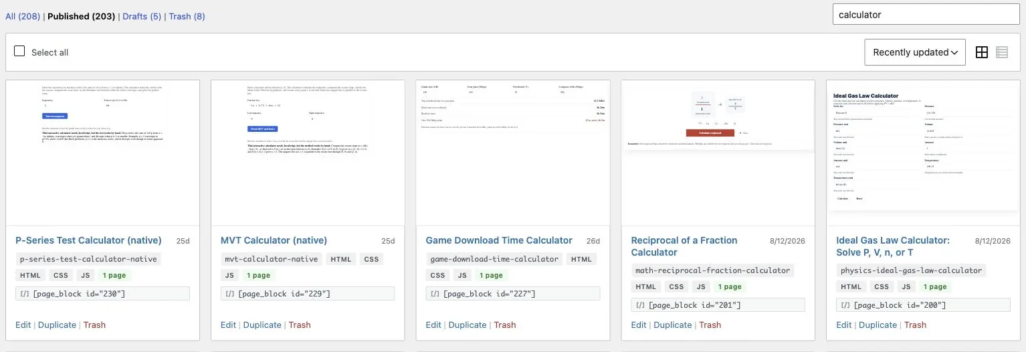Duplicate Reciprocal of a Fraction Calculator
The image size is (1026, 352).
(x=673, y=325)
